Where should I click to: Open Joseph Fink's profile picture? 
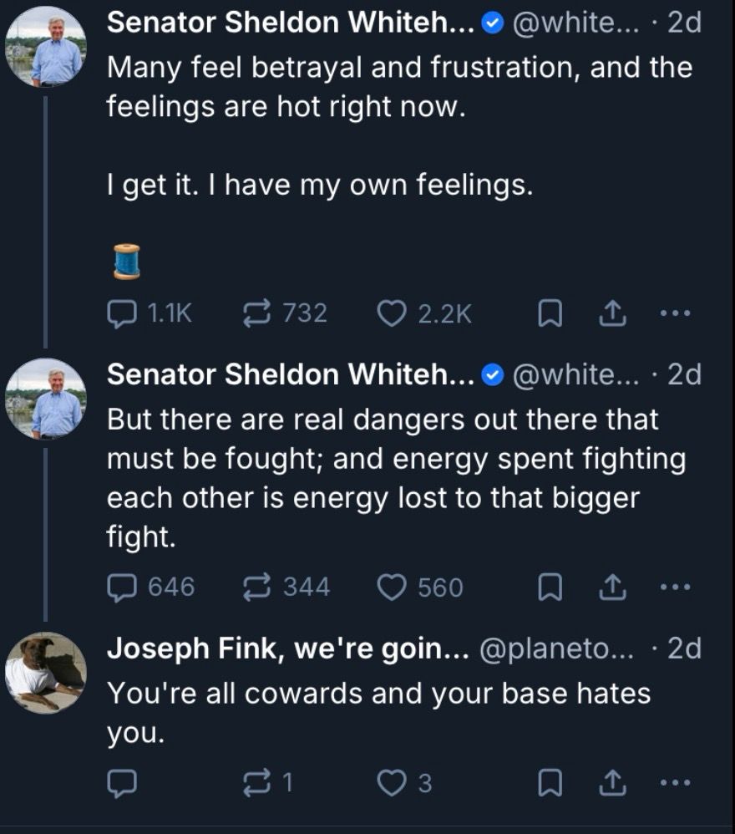tap(45, 673)
